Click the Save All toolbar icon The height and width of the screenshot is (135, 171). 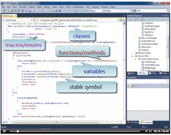[59, 11]
